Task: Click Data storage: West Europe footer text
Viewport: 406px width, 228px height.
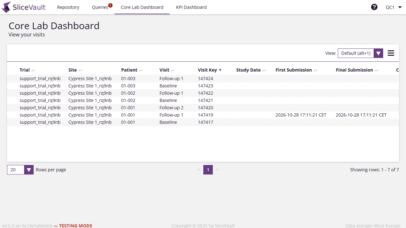Action: [x=373, y=226]
